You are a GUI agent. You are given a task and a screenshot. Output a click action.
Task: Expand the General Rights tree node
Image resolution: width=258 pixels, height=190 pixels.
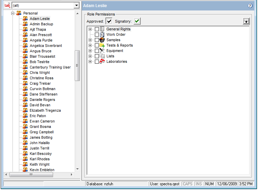[90, 29]
